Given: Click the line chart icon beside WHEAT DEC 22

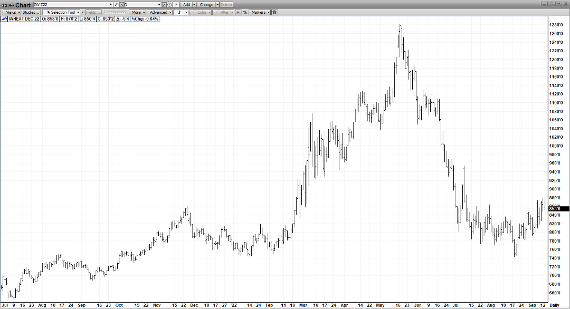Looking at the screenshot, I should click(4, 19).
